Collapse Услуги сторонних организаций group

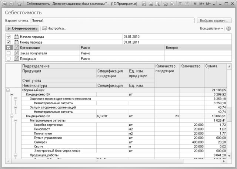click(x=16, y=108)
